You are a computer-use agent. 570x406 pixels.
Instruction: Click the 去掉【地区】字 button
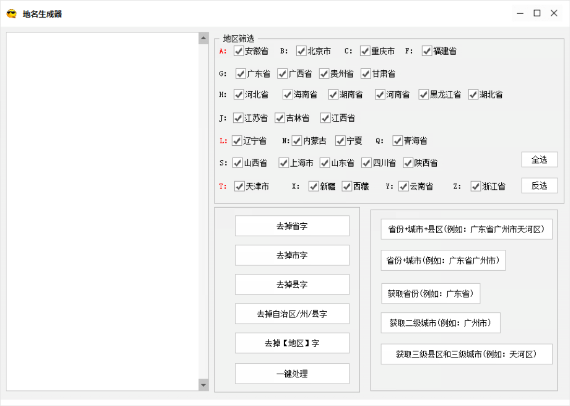click(292, 343)
